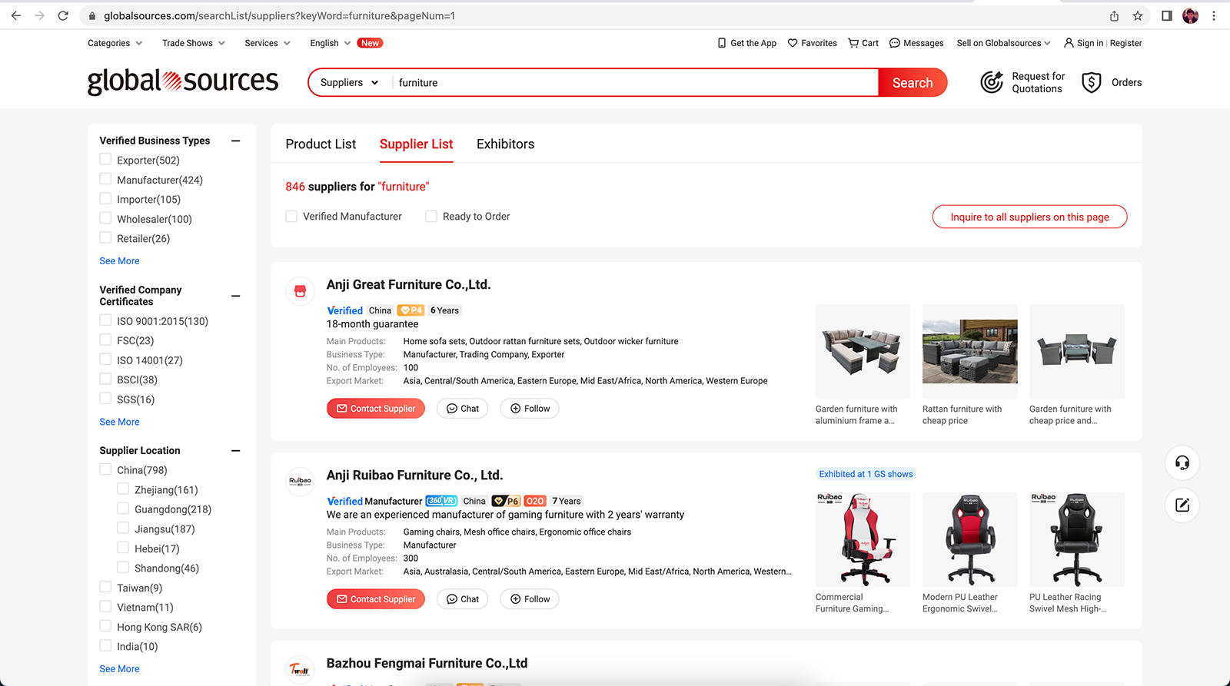
Task: Enable the Ready to Order checkbox
Action: click(431, 217)
